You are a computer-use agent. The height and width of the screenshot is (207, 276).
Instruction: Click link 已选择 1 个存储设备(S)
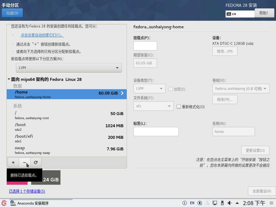point(27,191)
